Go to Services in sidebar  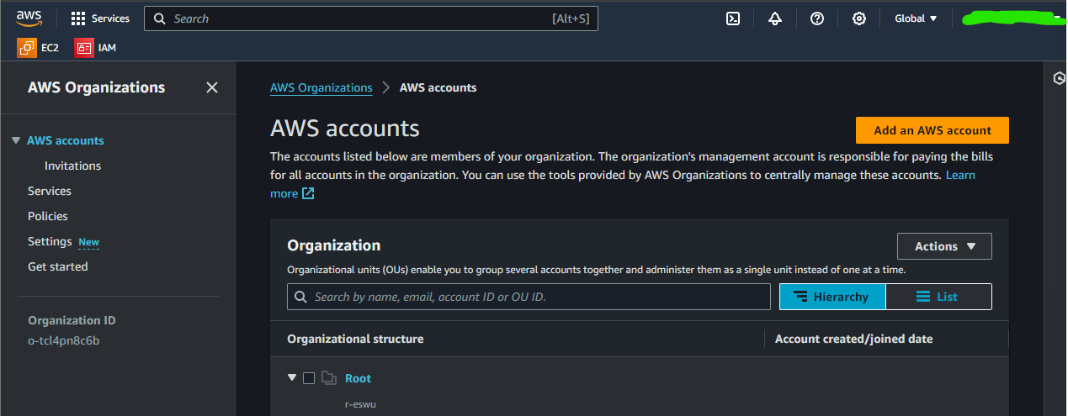tap(50, 191)
